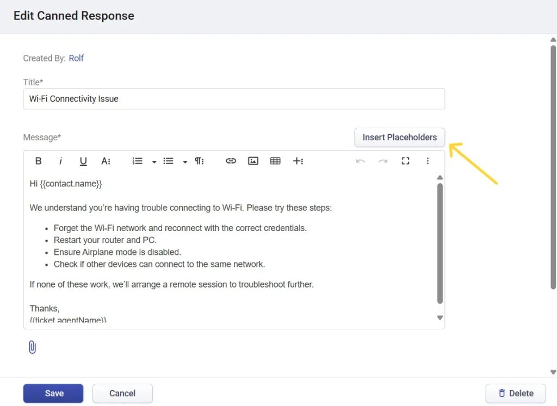Click the page scrollbar up arrow
Screen dimensions: 557x406
point(553,40)
